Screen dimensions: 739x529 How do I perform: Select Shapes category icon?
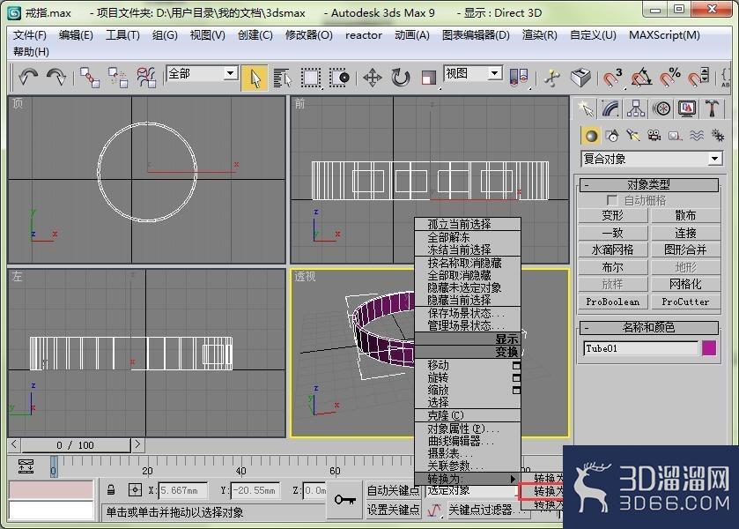(612, 136)
